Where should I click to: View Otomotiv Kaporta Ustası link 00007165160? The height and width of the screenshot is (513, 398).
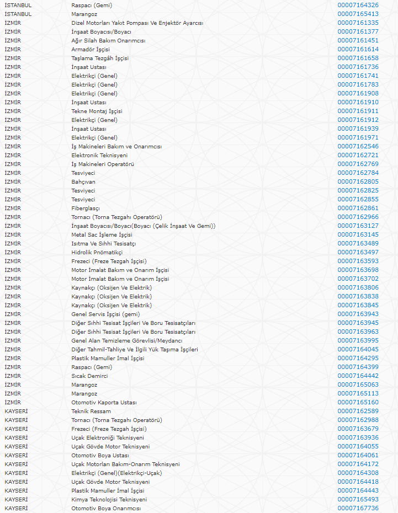coord(358,402)
